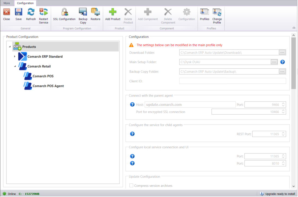Collapse the Products tree node
The height and width of the screenshot is (197, 298).
[x=10, y=47]
